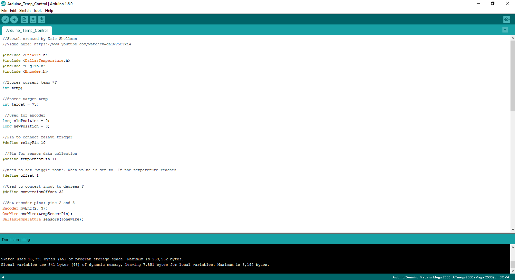Click the 'long newPosition = 0;' line
Viewport: 515px width, 280px height.
click(26, 126)
